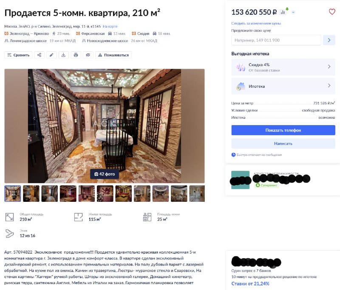Hide the listing using crossed-eye icon
The image size is (340, 290).
(88, 55)
